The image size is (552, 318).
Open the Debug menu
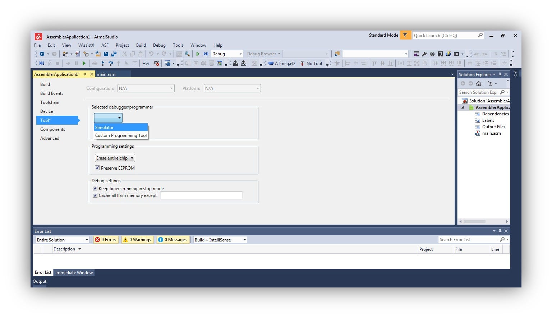click(x=159, y=45)
